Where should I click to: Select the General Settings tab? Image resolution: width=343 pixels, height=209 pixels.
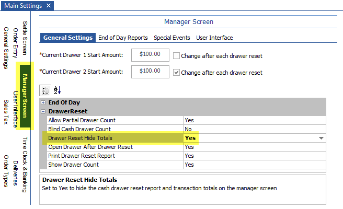tap(68, 38)
